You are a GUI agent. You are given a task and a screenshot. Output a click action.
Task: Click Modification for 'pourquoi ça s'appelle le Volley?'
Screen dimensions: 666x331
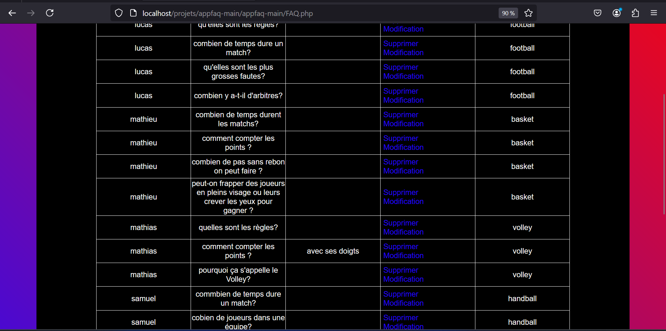click(x=403, y=279)
